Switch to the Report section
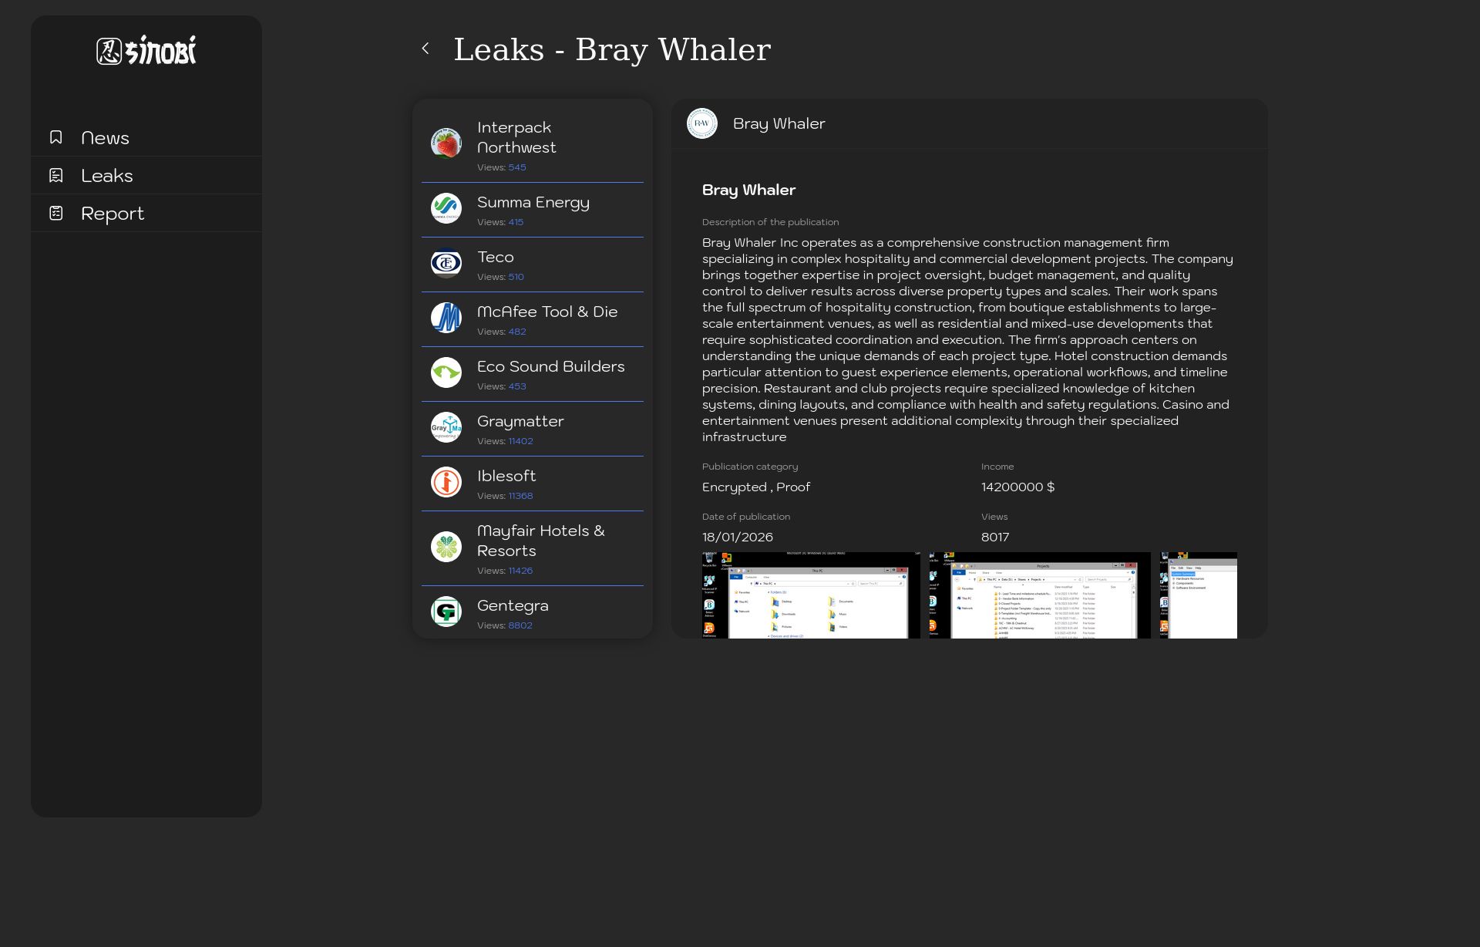1480x947 pixels. (x=113, y=213)
